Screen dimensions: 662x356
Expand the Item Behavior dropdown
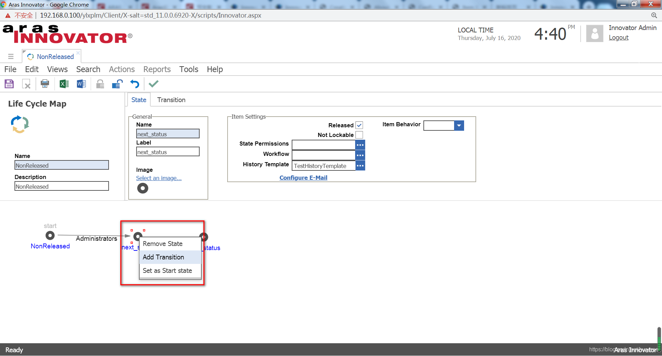pos(459,126)
